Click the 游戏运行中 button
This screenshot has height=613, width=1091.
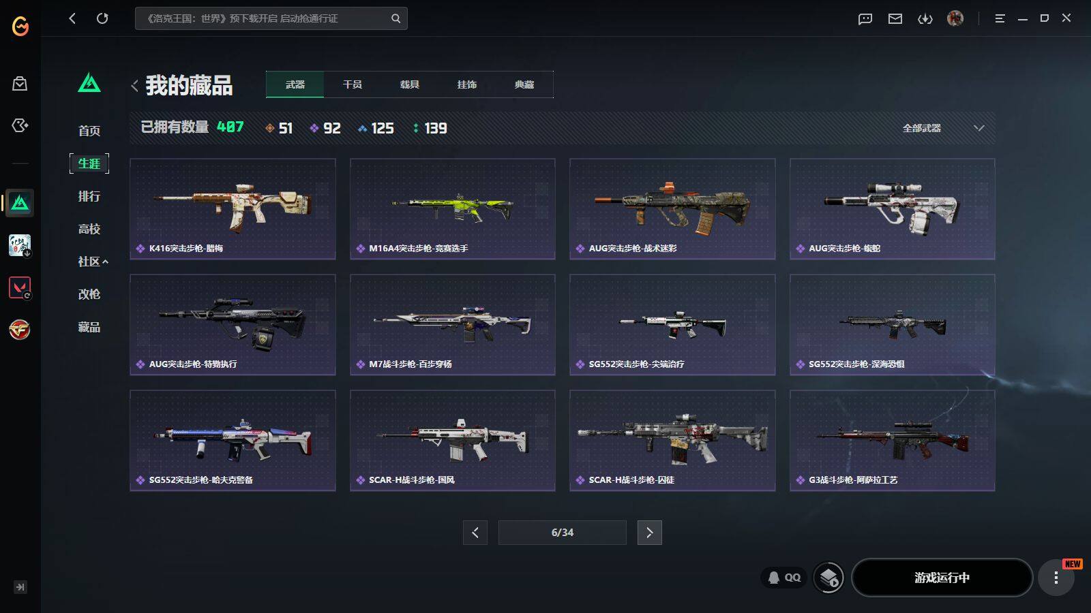pos(942,578)
